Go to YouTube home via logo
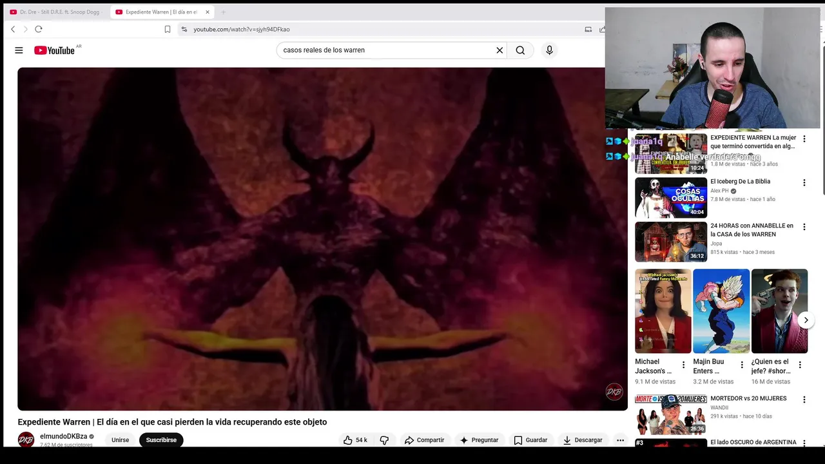 pos(55,50)
